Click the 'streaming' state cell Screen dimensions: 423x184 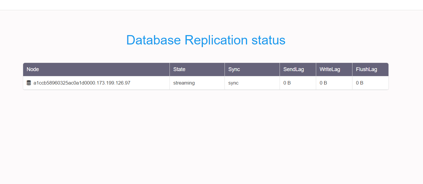tap(197, 83)
